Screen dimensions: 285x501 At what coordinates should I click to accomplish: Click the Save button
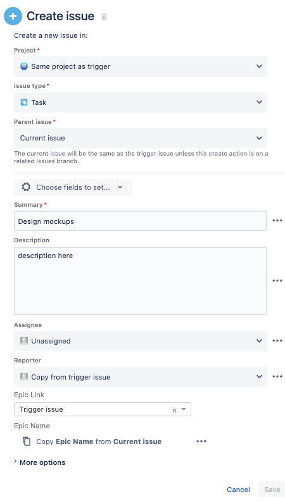click(x=272, y=490)
